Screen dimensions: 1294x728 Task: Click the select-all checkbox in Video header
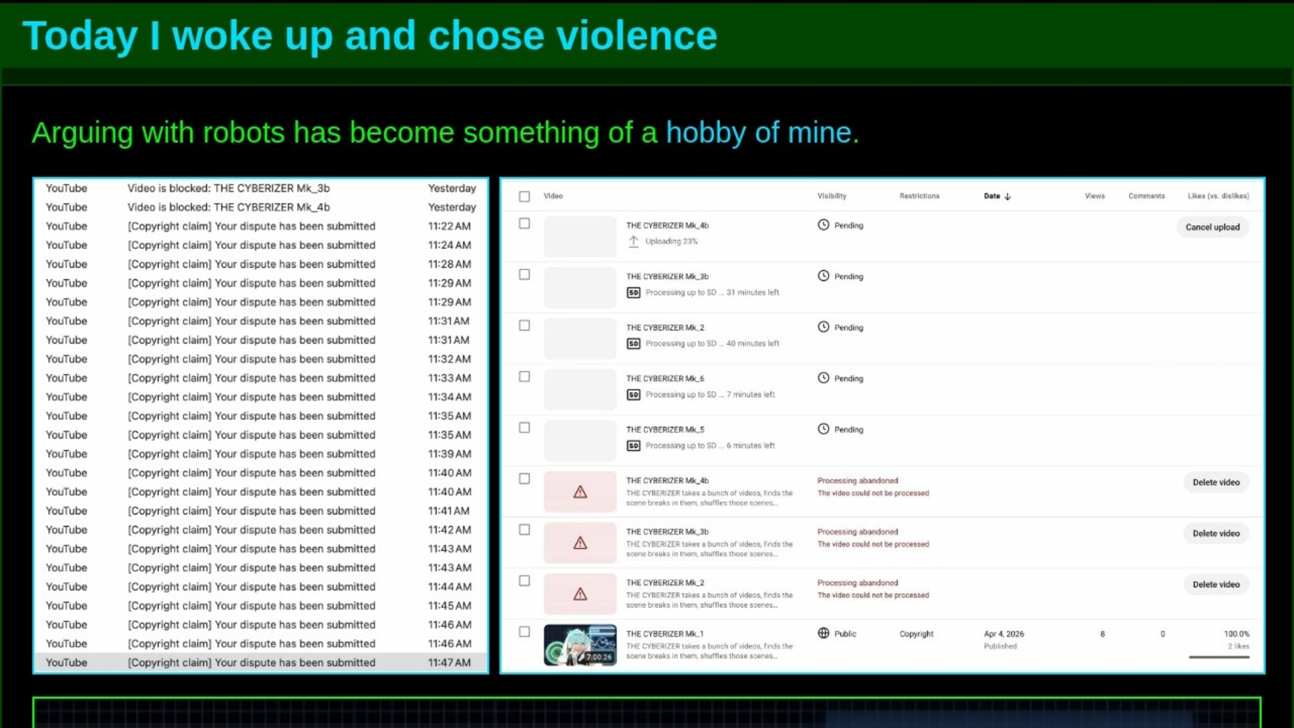524,196
